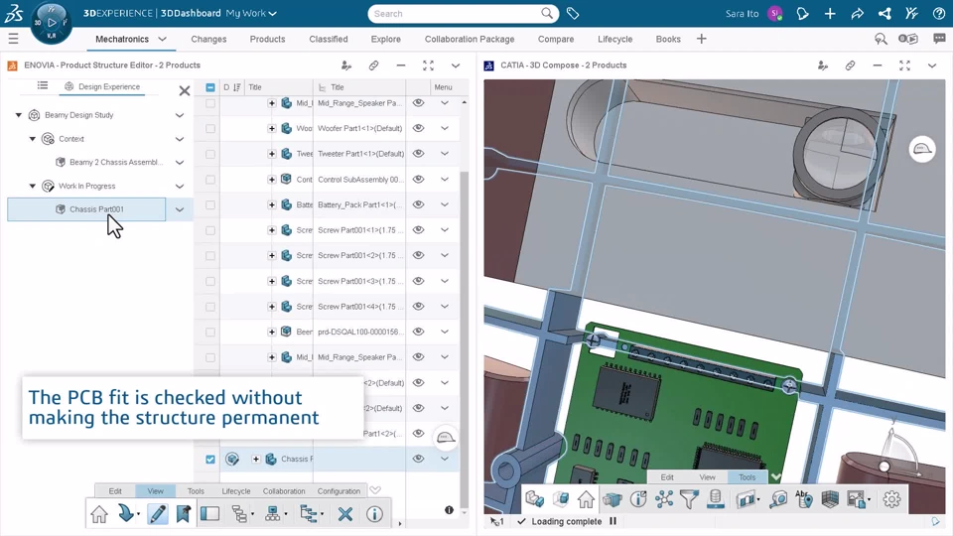Toggle side panel icon in ENOVIA toolbar

point(210,514)
